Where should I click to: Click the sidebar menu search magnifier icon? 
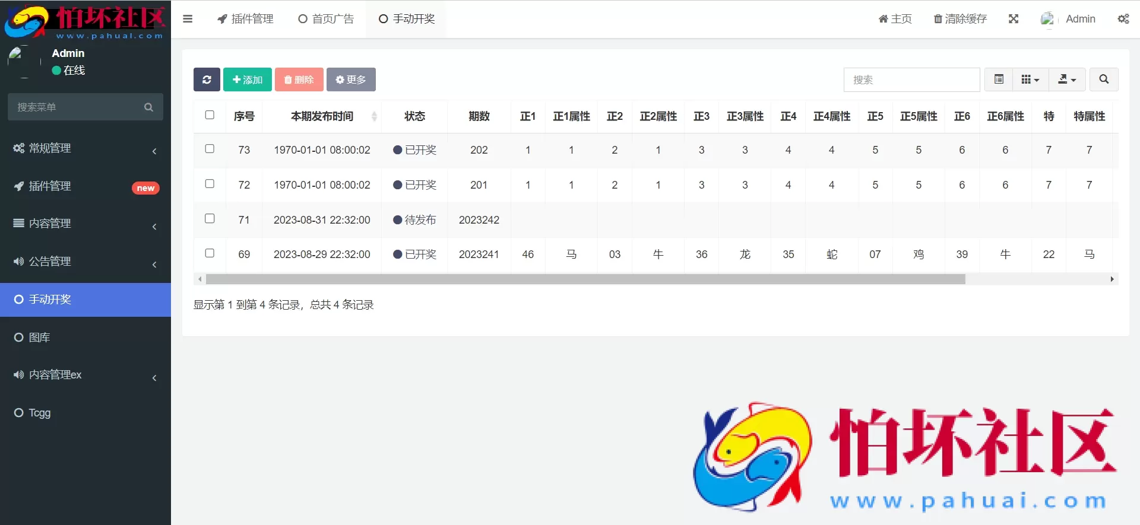tap(148, 107)
